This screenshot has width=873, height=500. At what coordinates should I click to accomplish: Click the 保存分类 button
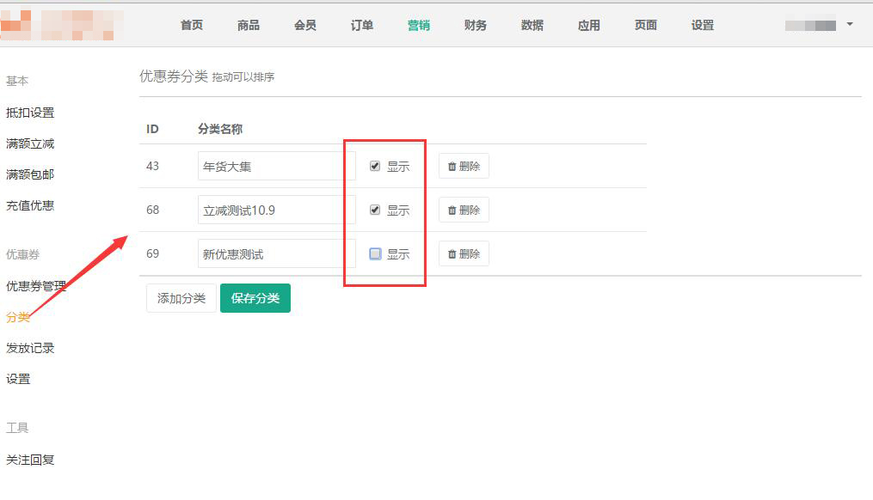pyautogui.click(x=255, y=299)
